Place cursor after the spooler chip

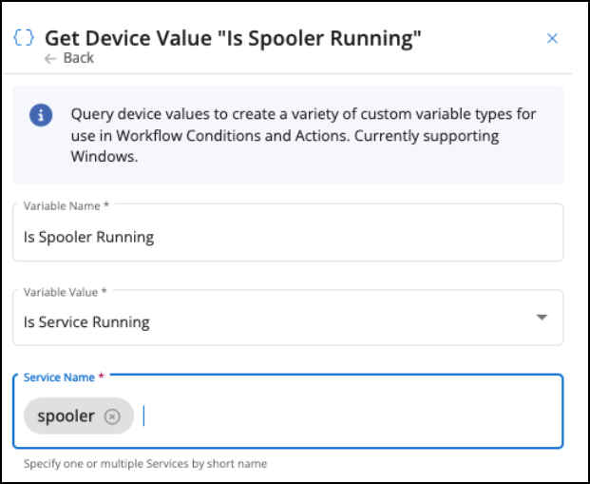[x=143, y=416]
